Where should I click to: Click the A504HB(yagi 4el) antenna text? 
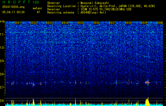(93, 12)
